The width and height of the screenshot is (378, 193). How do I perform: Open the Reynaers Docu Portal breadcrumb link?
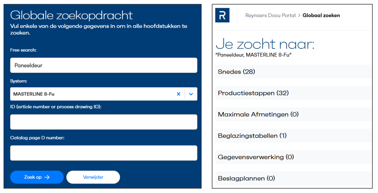pyautogui.click(x=270, y=15)
